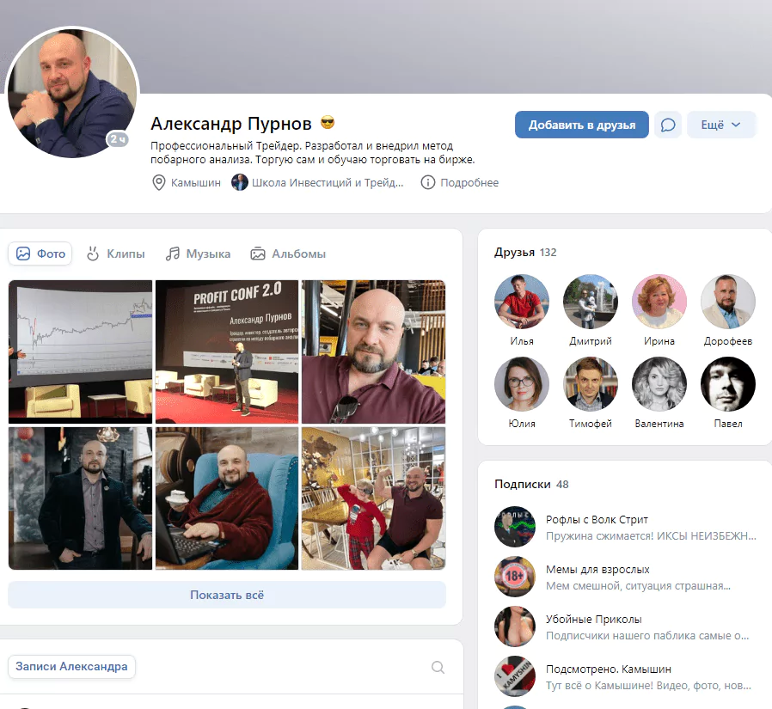The image size is (772, 709).
Task: Open the photo in the blue armchair
Action: coord(227,498)
